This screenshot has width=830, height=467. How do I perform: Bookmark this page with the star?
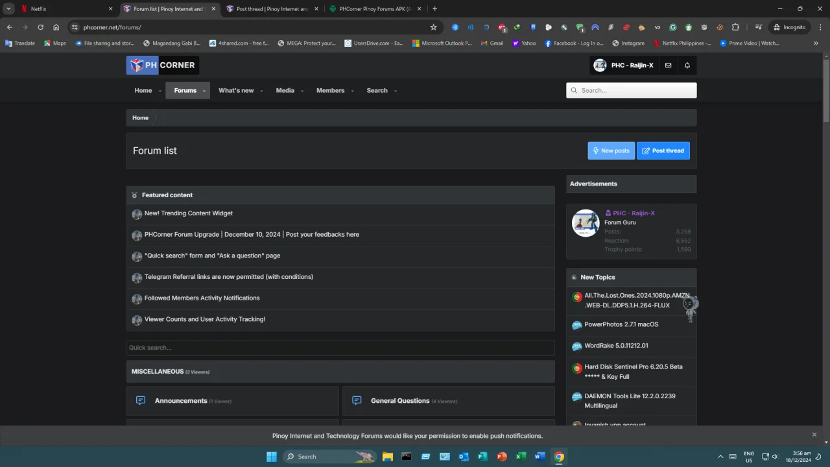(x=433, y=27)
